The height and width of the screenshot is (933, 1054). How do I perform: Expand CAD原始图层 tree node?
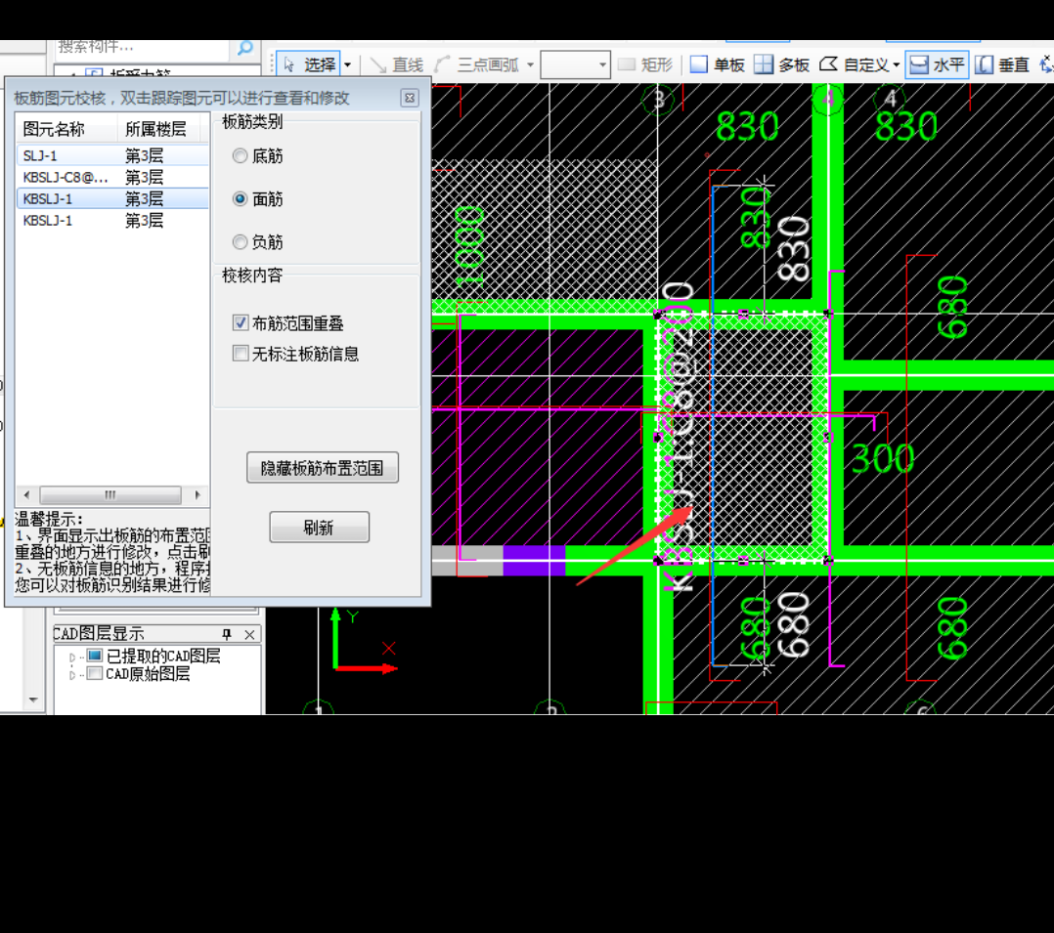coord(72,675)
